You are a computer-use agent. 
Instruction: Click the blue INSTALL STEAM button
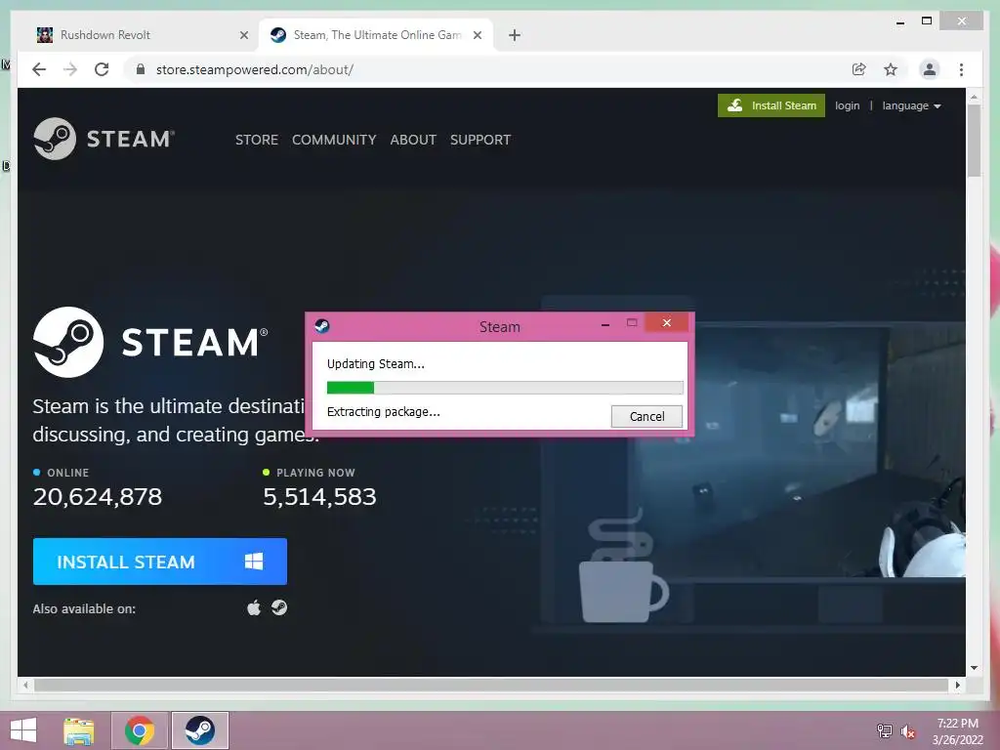coord(160,562)
